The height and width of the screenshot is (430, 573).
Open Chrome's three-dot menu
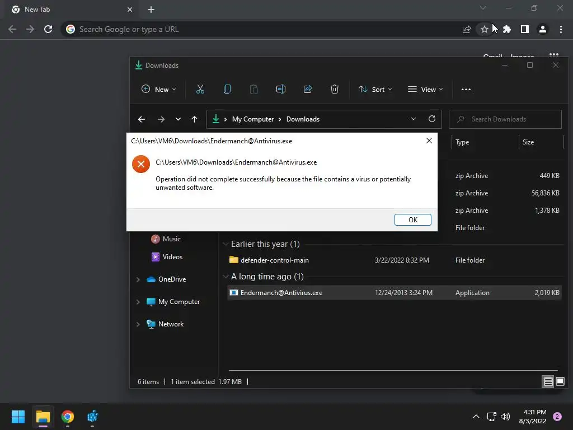[x=561, y=29]
